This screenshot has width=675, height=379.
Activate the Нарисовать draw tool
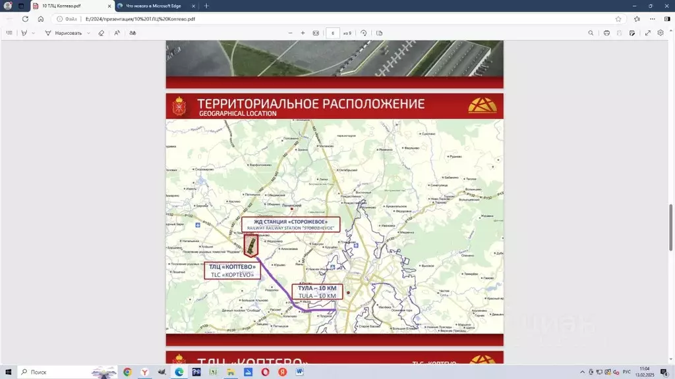(x=63, y=33)
